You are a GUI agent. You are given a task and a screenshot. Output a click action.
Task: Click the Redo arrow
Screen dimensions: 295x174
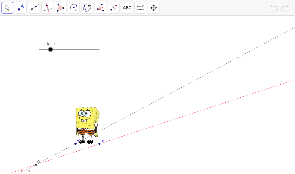[285, 8]
